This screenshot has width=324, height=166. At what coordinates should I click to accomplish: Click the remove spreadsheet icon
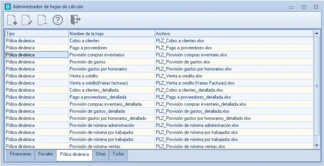point(43,20)
